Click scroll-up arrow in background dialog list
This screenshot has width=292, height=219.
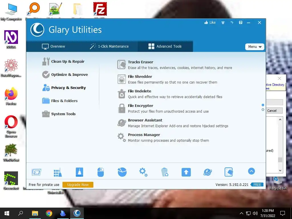280,119
